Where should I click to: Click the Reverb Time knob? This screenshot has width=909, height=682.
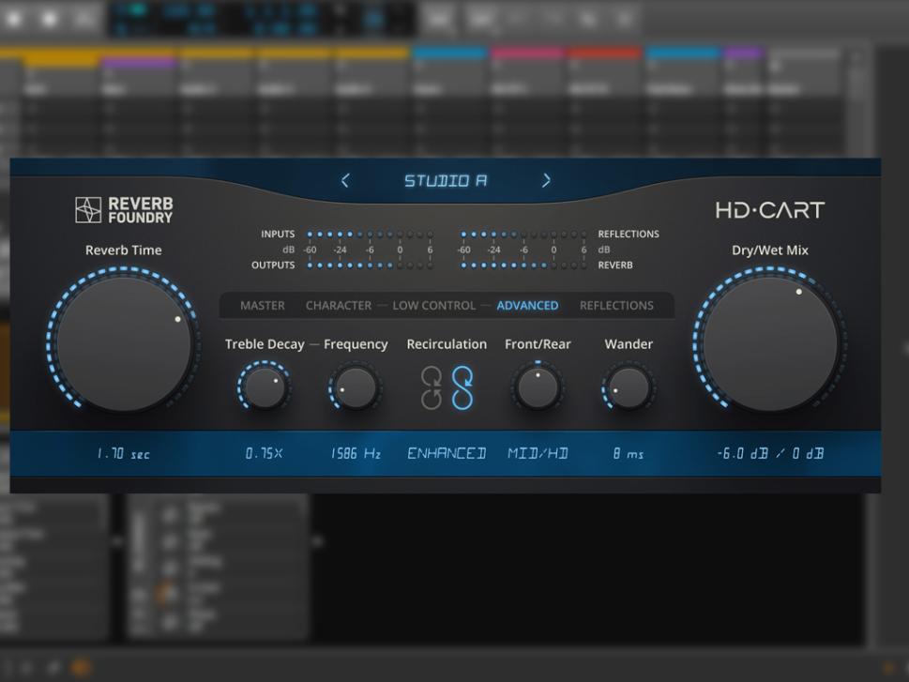(x=125, y=342)
